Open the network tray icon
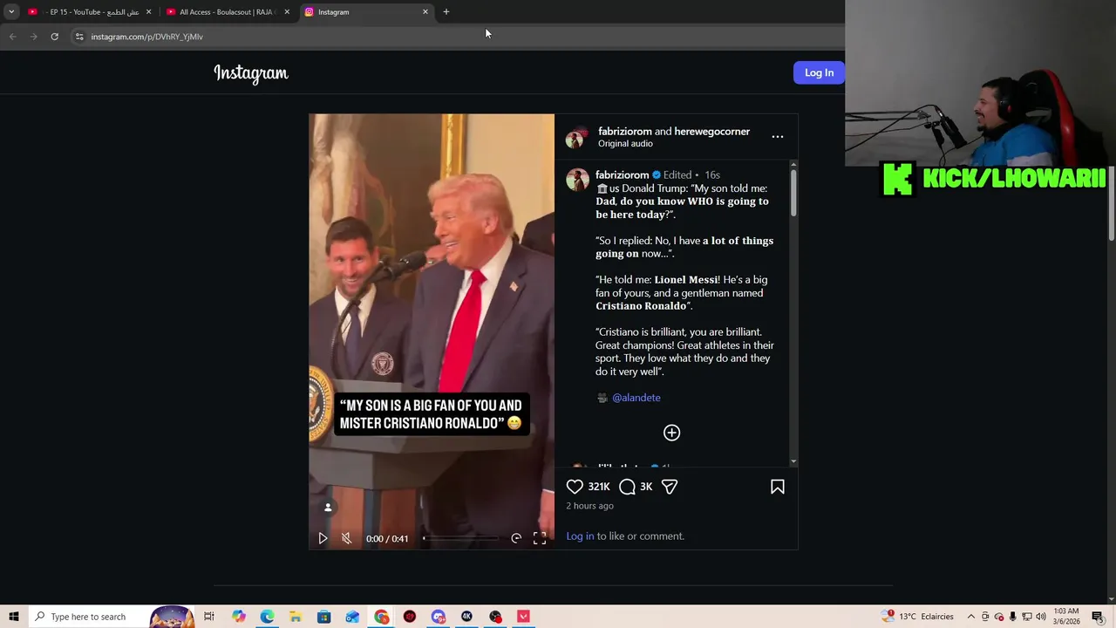Screen dimensions: 1116x628 tap(1027, 617)
